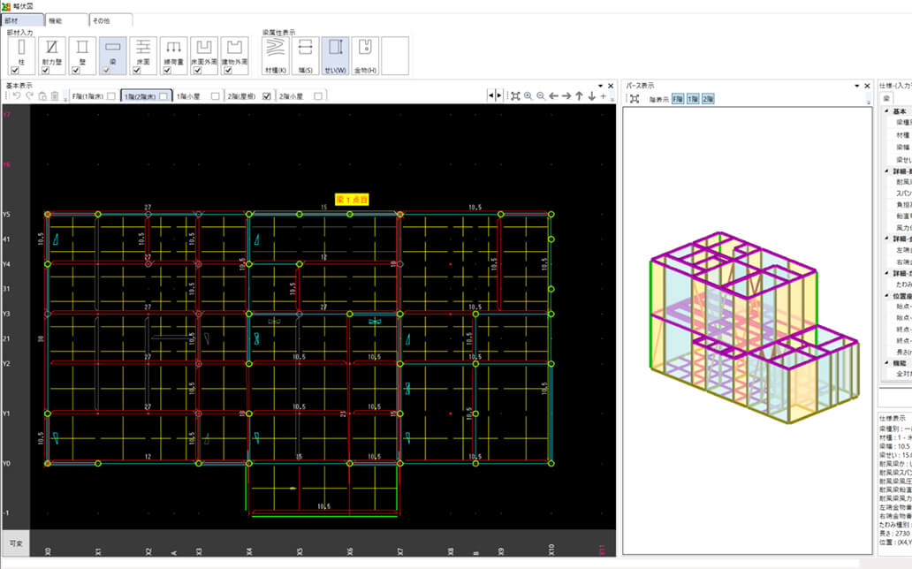Open the パース表示 panel dropdown arrow
The image size is (912, 569).
[856, 86]
